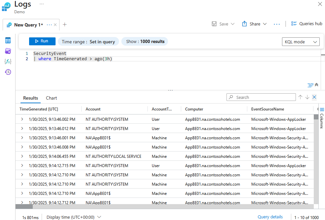Image resolution: width=325 pixels, height=220 pixels.
Task: Close the results search box
Action: (x=314, y=97)
